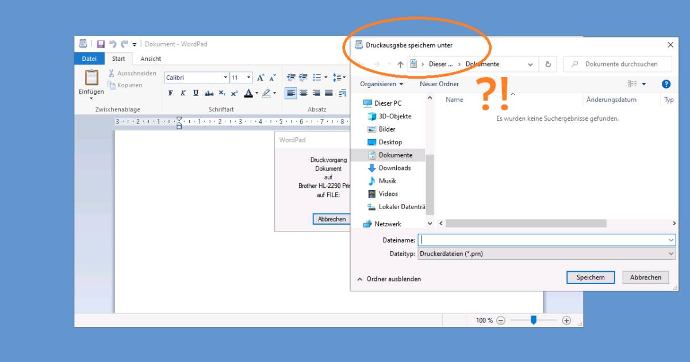Choose justified paragraph alignment
690x362 pixels.
click(329, 93)
